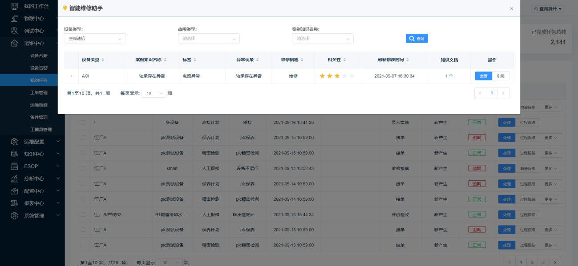The image size is (578, 266).
Task: Open the 故障类型 dropdown
Action: tap(208, 39)
